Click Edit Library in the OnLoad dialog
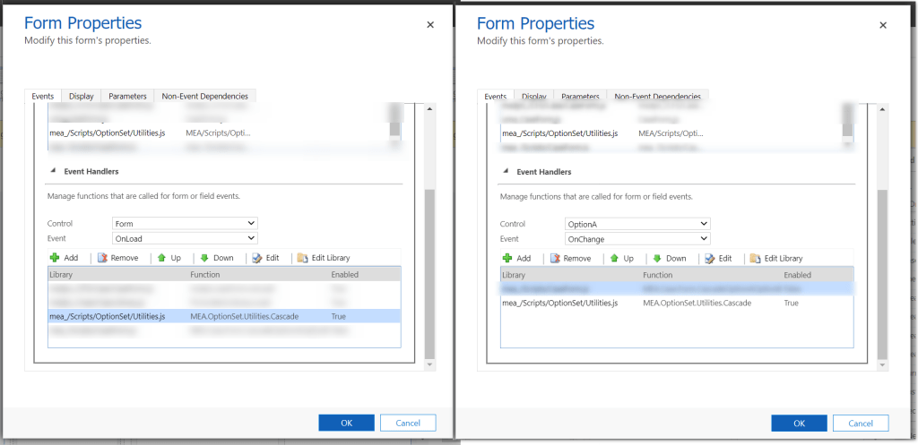This screenshot has width=918, height=445. tap(301, 258)
